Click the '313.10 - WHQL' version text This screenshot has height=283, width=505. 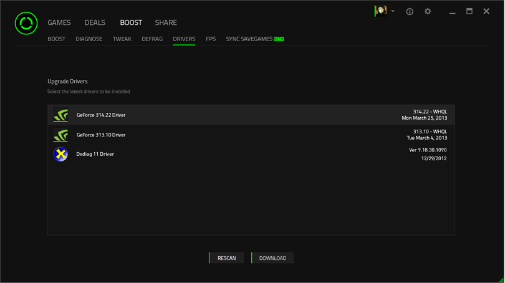pos(430,132)
